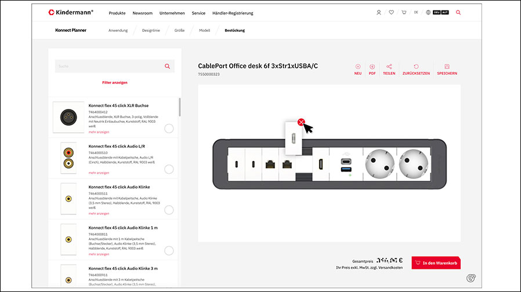Click the Kindermann logo
Image resolution: width=521 pixels, height=292 pixels.
tap(71, 12)
